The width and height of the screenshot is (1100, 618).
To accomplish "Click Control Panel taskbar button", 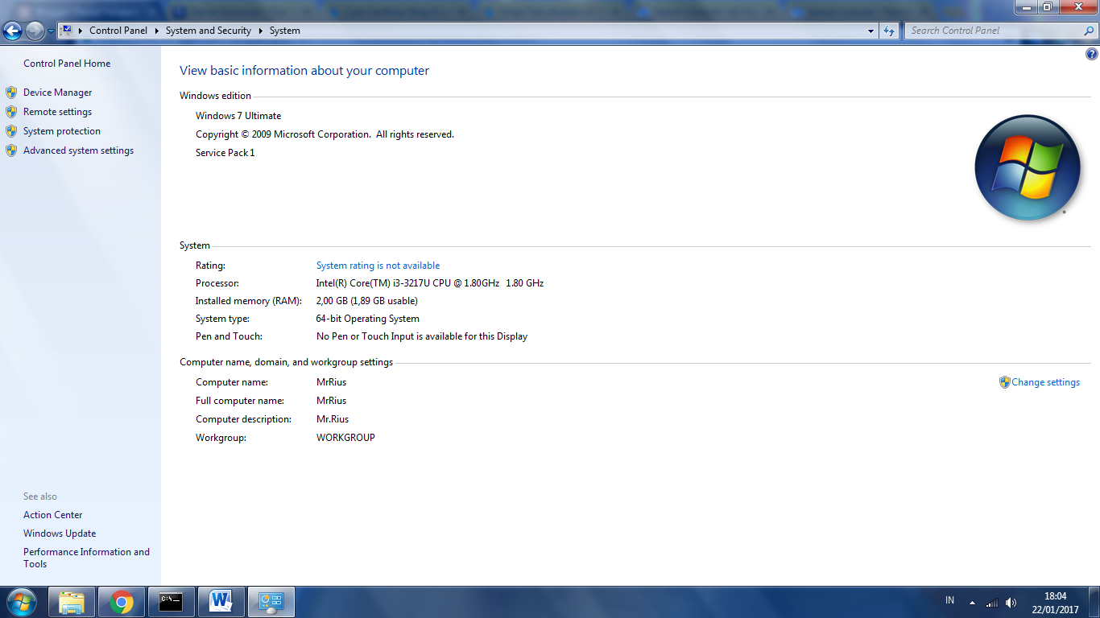I will pos(271,602).
